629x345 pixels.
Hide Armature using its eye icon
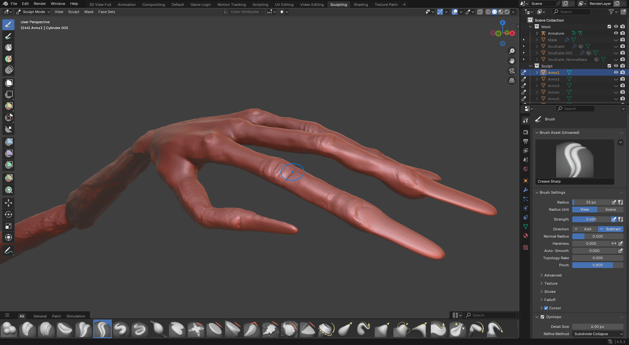(616, 33)
